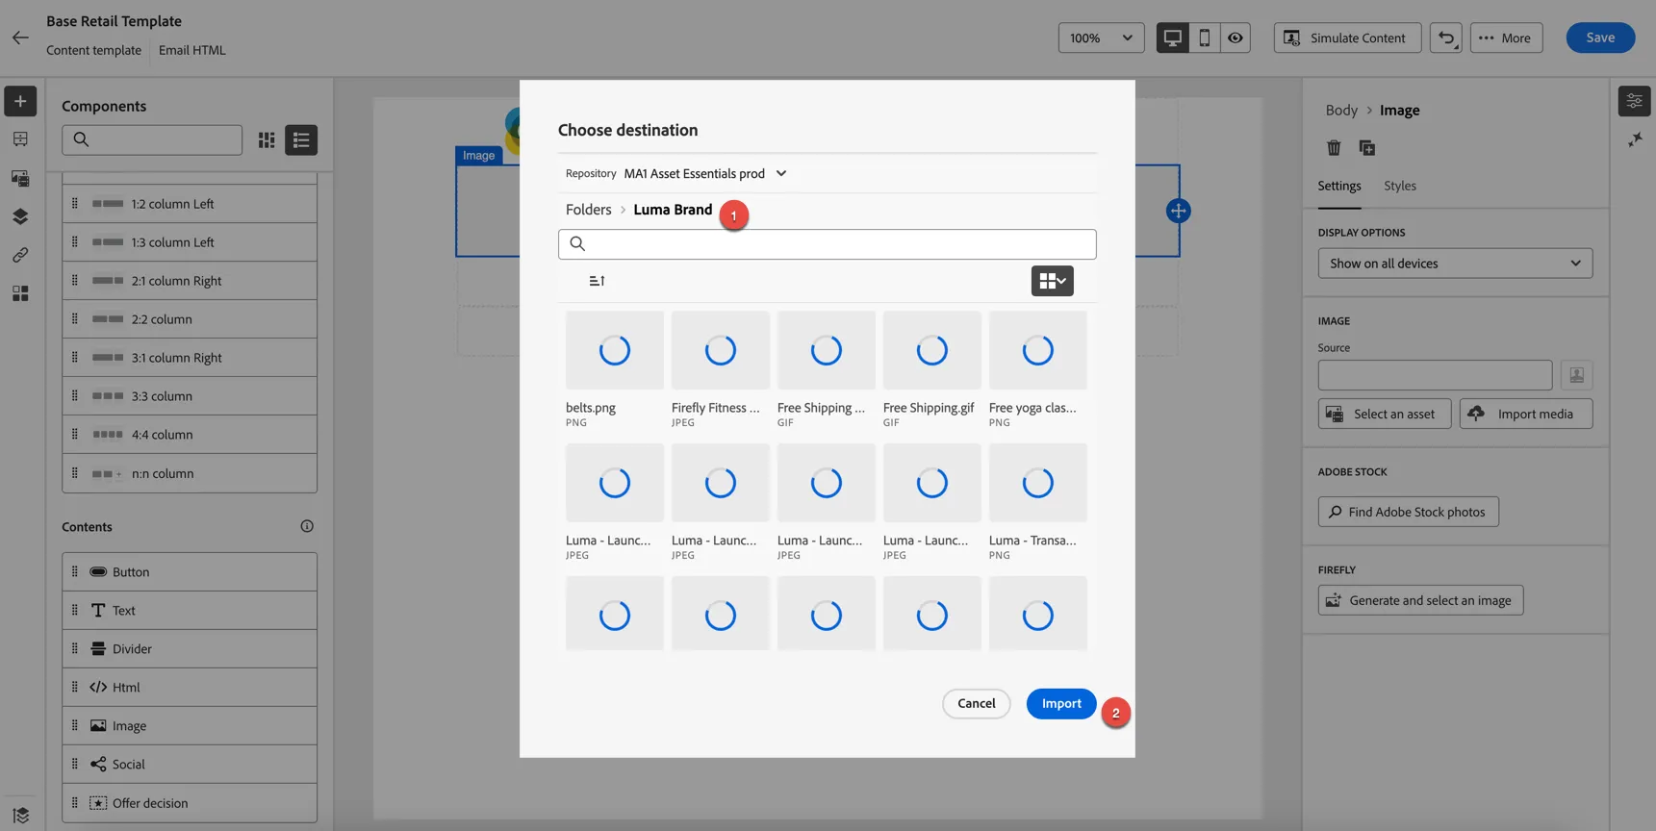Switch to the Settings tab
The width and height of the screenshot is (1656, 831).
click(1338, 186)
